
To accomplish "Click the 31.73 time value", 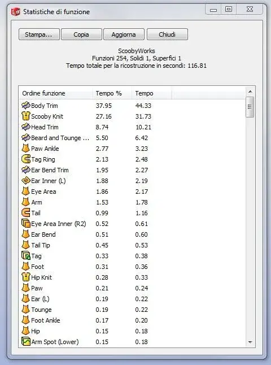I will pyautogui.click(x=143, y=116).
